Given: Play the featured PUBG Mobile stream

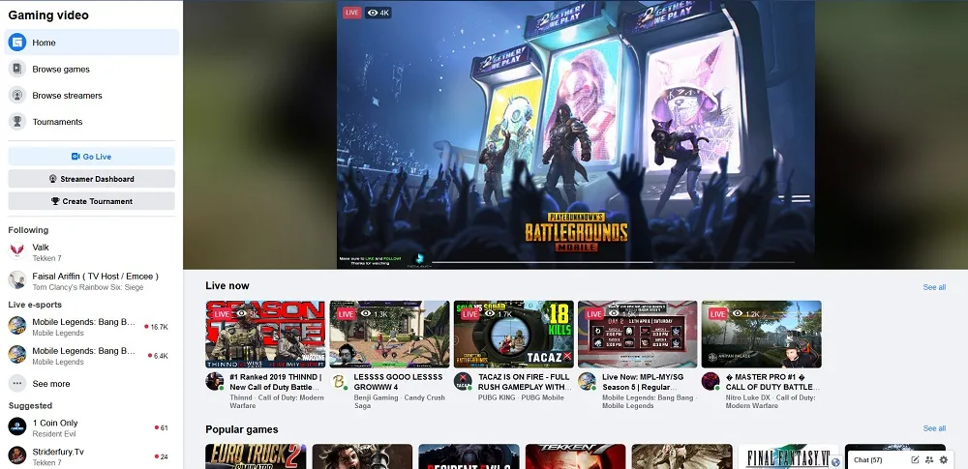Looking at the screenshot, I should tap(575, 134).
